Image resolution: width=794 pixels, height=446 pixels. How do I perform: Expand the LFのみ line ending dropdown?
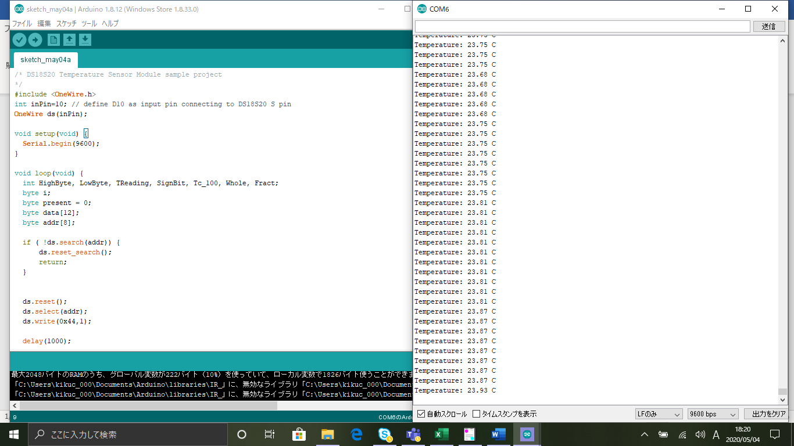click(659, 414)
